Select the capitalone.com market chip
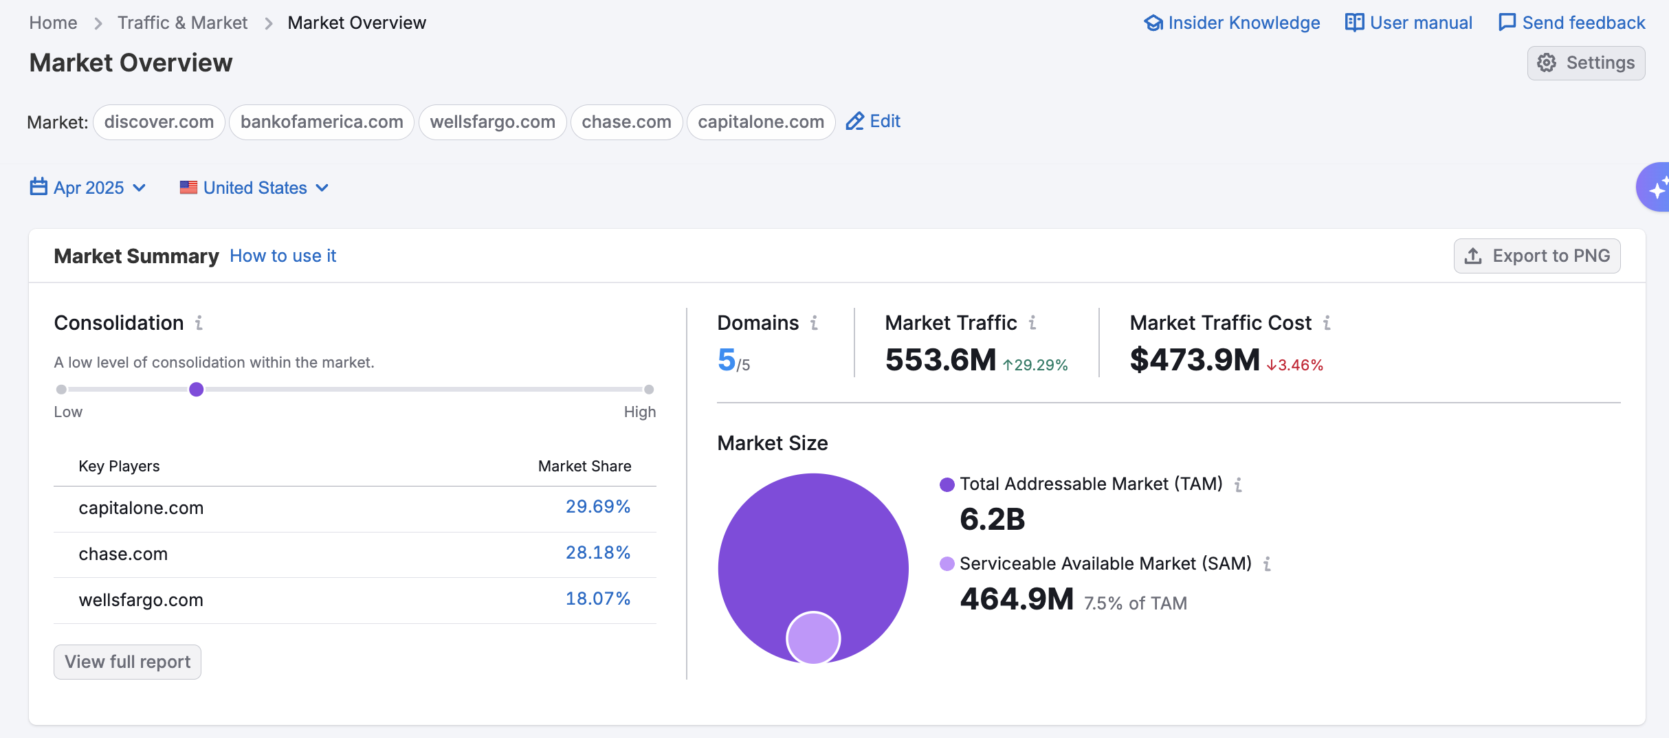 click(761, 122)
